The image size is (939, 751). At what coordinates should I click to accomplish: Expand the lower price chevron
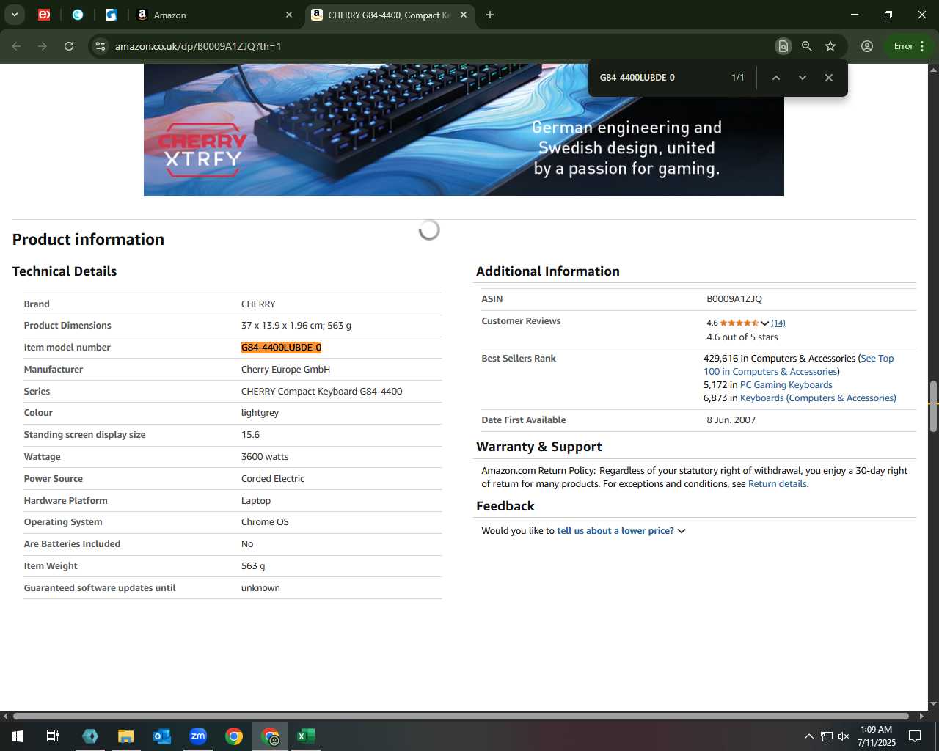682,531
